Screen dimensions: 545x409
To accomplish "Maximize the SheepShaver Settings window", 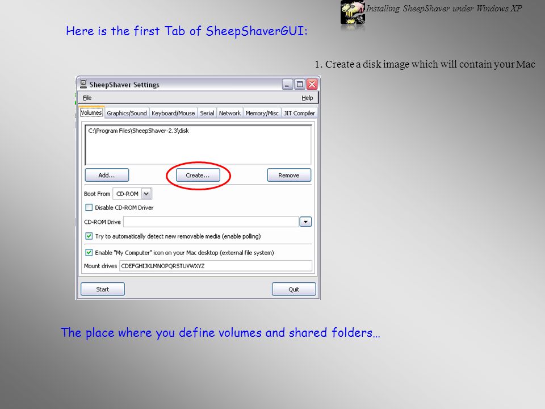I will point(300,85).
